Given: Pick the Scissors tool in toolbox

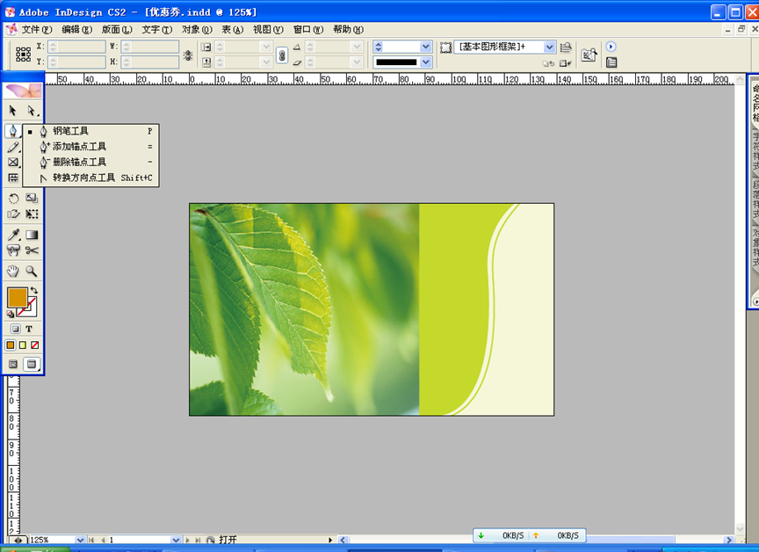Looking at the screenshot, I should [32, 251].
